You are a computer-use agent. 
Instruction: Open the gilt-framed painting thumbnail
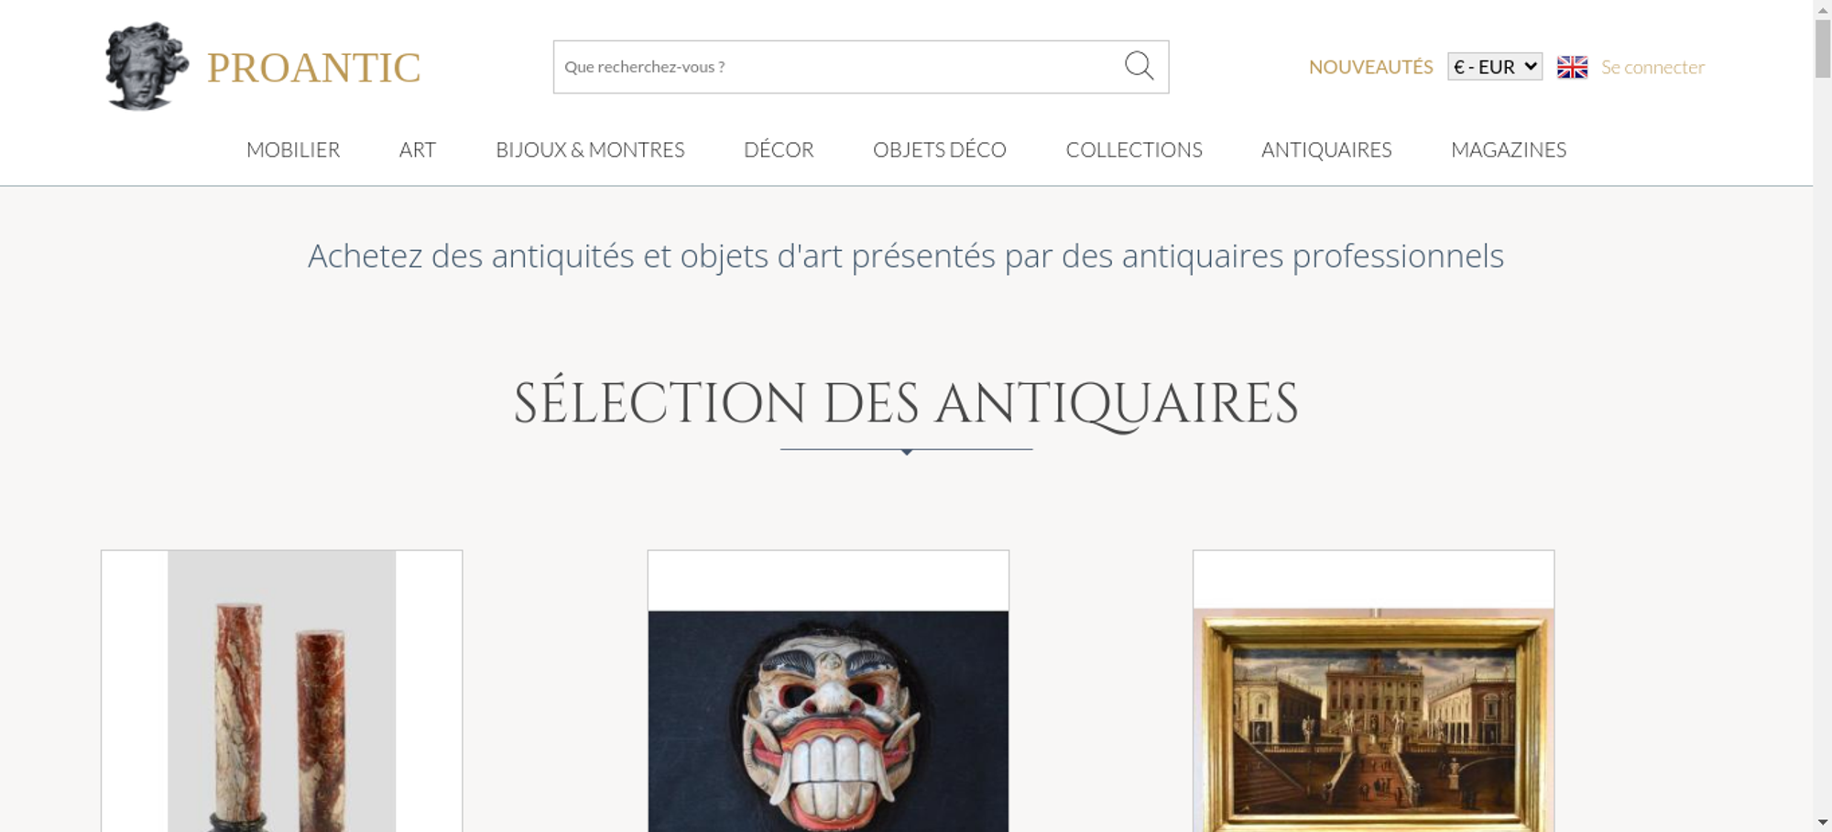coord(1373,691)
